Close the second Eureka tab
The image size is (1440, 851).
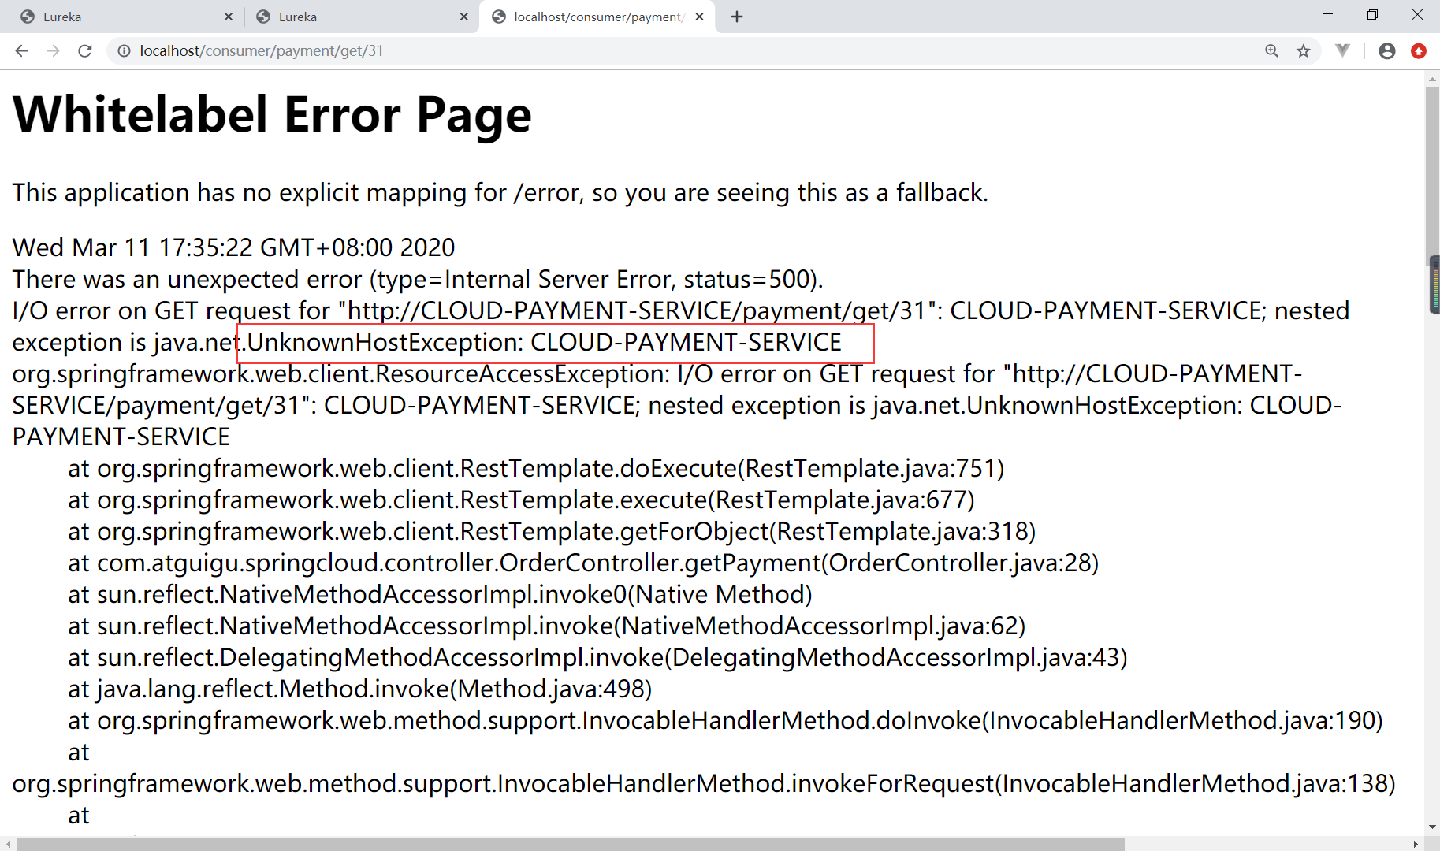click(464, 17)
